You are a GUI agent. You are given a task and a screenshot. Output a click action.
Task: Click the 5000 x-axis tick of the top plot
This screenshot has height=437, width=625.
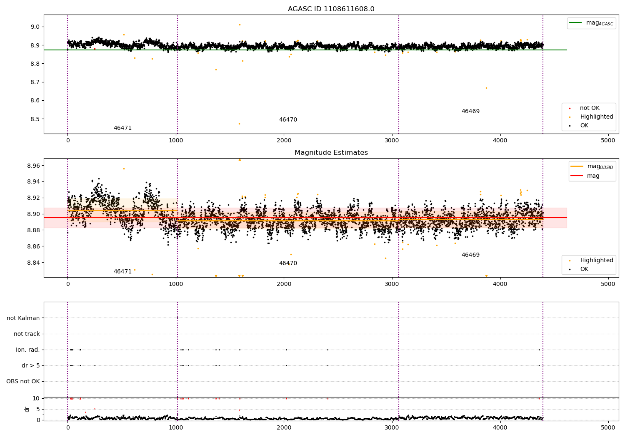(x=608, y=141)
